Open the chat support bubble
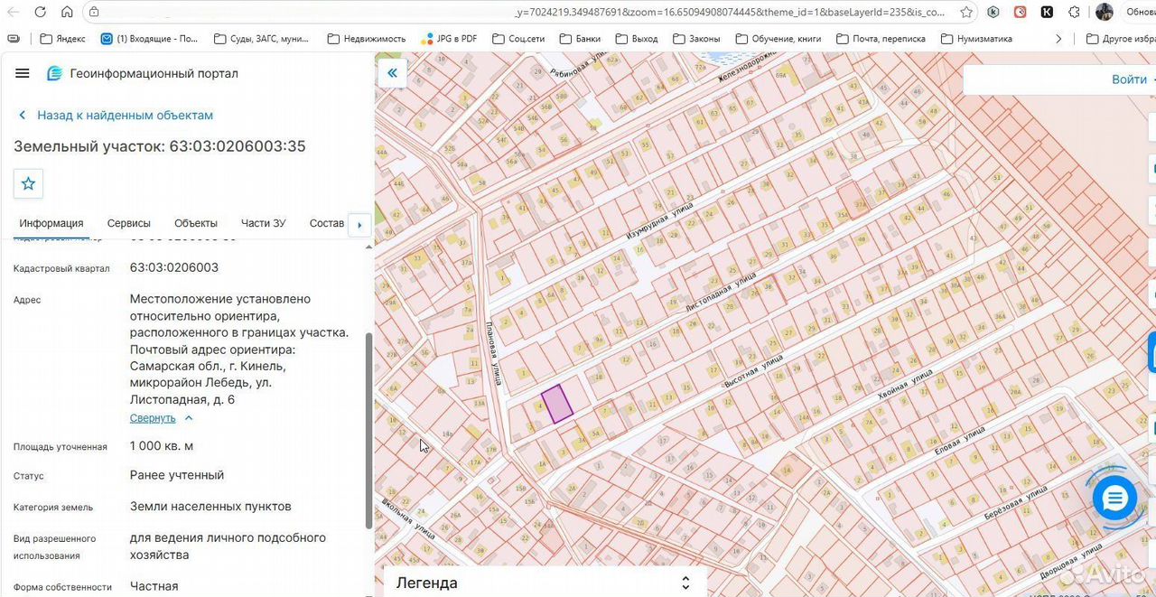The image size is (1156, 597). coord(1114,499)
